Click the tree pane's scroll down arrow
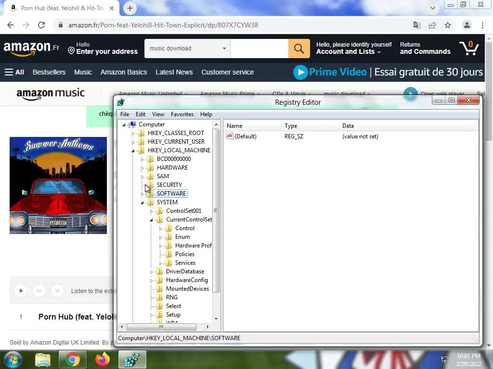 [x=216, y=319]
